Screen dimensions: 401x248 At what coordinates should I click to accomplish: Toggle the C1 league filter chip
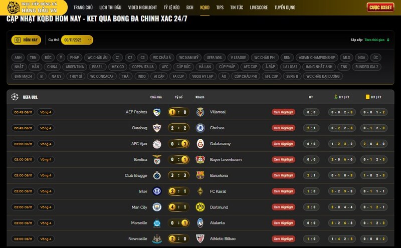pos(117,58)
